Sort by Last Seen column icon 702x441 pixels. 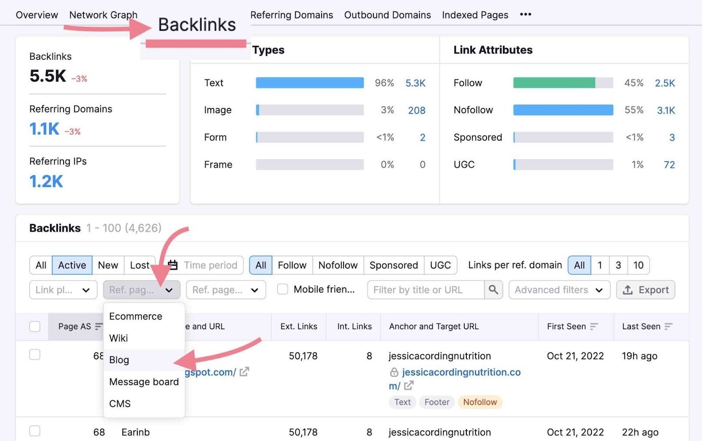pyautogui.click(x=668, y=327)
